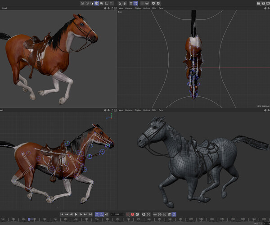The width and height of the screenshot is (270, 225).
Task: Open the Cameras menu of the Top viewport
Action: (129, 8)
